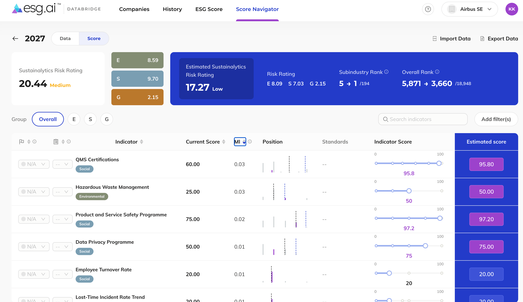Click the info icon beside Subindustry Rank
Viewport: 523px width, 302px height.
[x=386, y=72]
